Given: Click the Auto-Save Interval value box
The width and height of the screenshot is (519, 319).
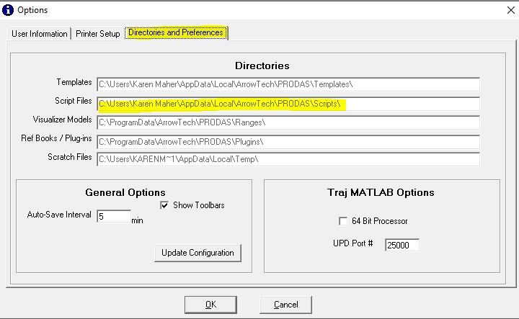Looking at the screenshot, I should 114,216.
